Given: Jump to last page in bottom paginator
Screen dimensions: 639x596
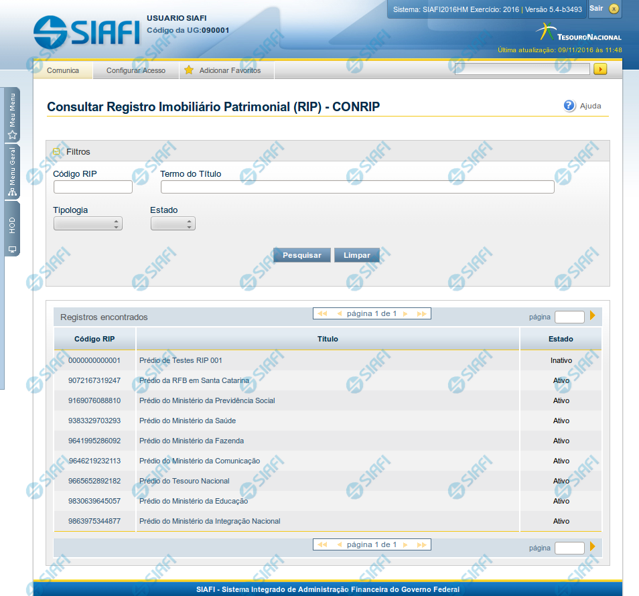Looking at the screenshot, I should coord(421,544).
